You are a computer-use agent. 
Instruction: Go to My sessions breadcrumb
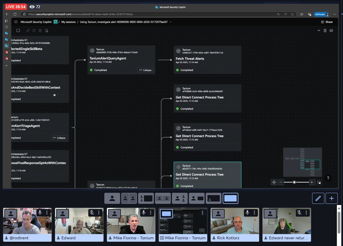point(68,22)
